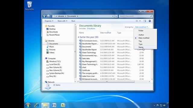
Task: Open the Word taskbar icon
Action: pyautogui.click(x=54, y=105)
